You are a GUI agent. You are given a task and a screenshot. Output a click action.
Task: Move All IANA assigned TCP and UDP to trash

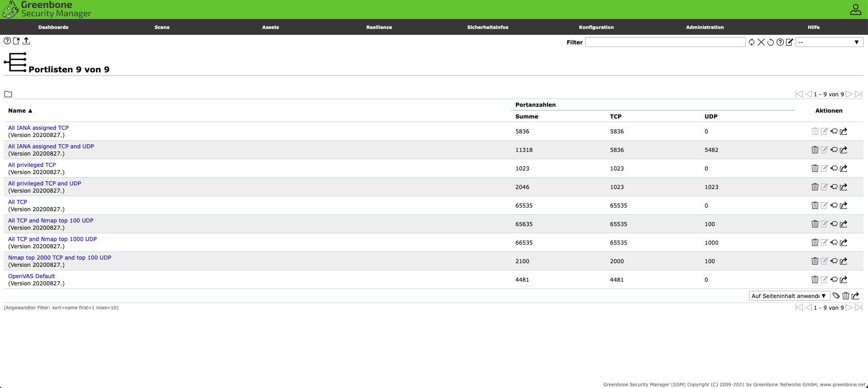(x=815, y=150)
